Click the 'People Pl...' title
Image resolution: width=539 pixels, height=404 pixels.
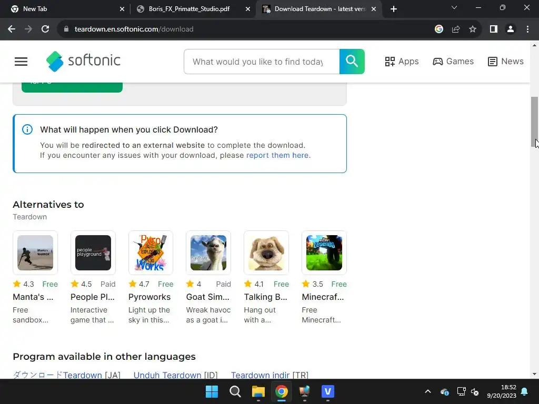pyautogui.click(x=93, y=297)
